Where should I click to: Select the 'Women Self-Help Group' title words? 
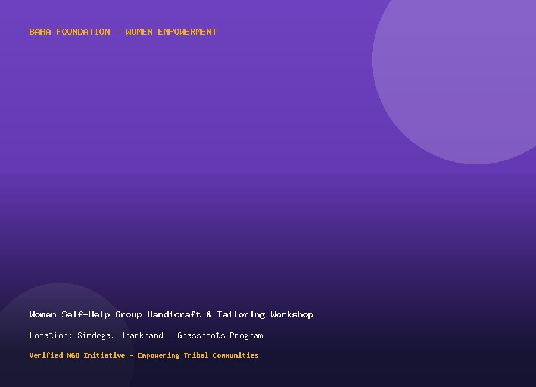tap(85, 314)
